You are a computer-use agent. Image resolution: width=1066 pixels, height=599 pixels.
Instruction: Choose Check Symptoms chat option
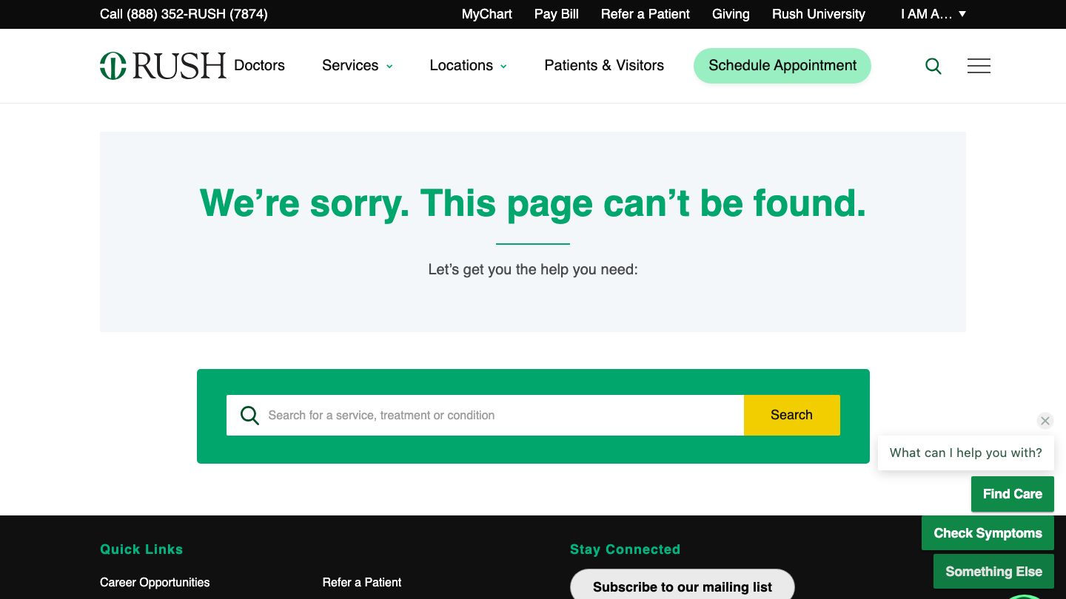click(987, 533)
